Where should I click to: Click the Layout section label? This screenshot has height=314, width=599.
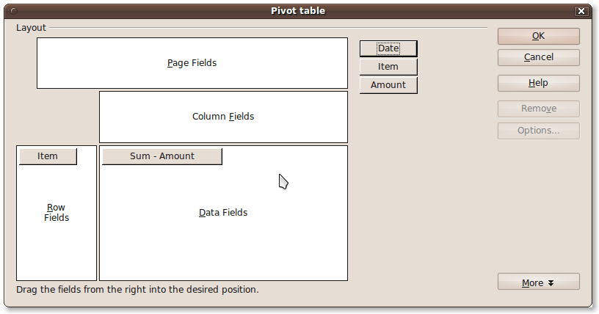coord(31,28)
